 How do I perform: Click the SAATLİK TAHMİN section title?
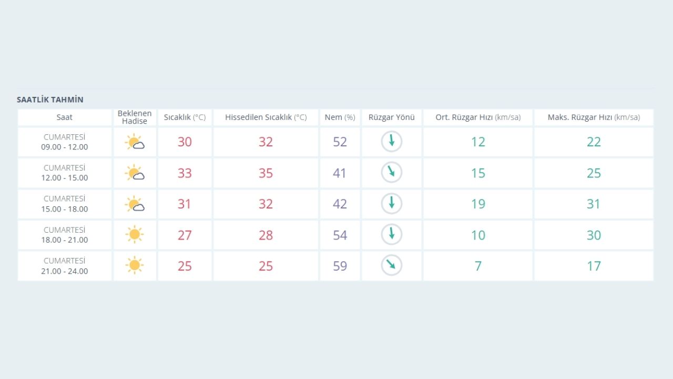[50, 99]
